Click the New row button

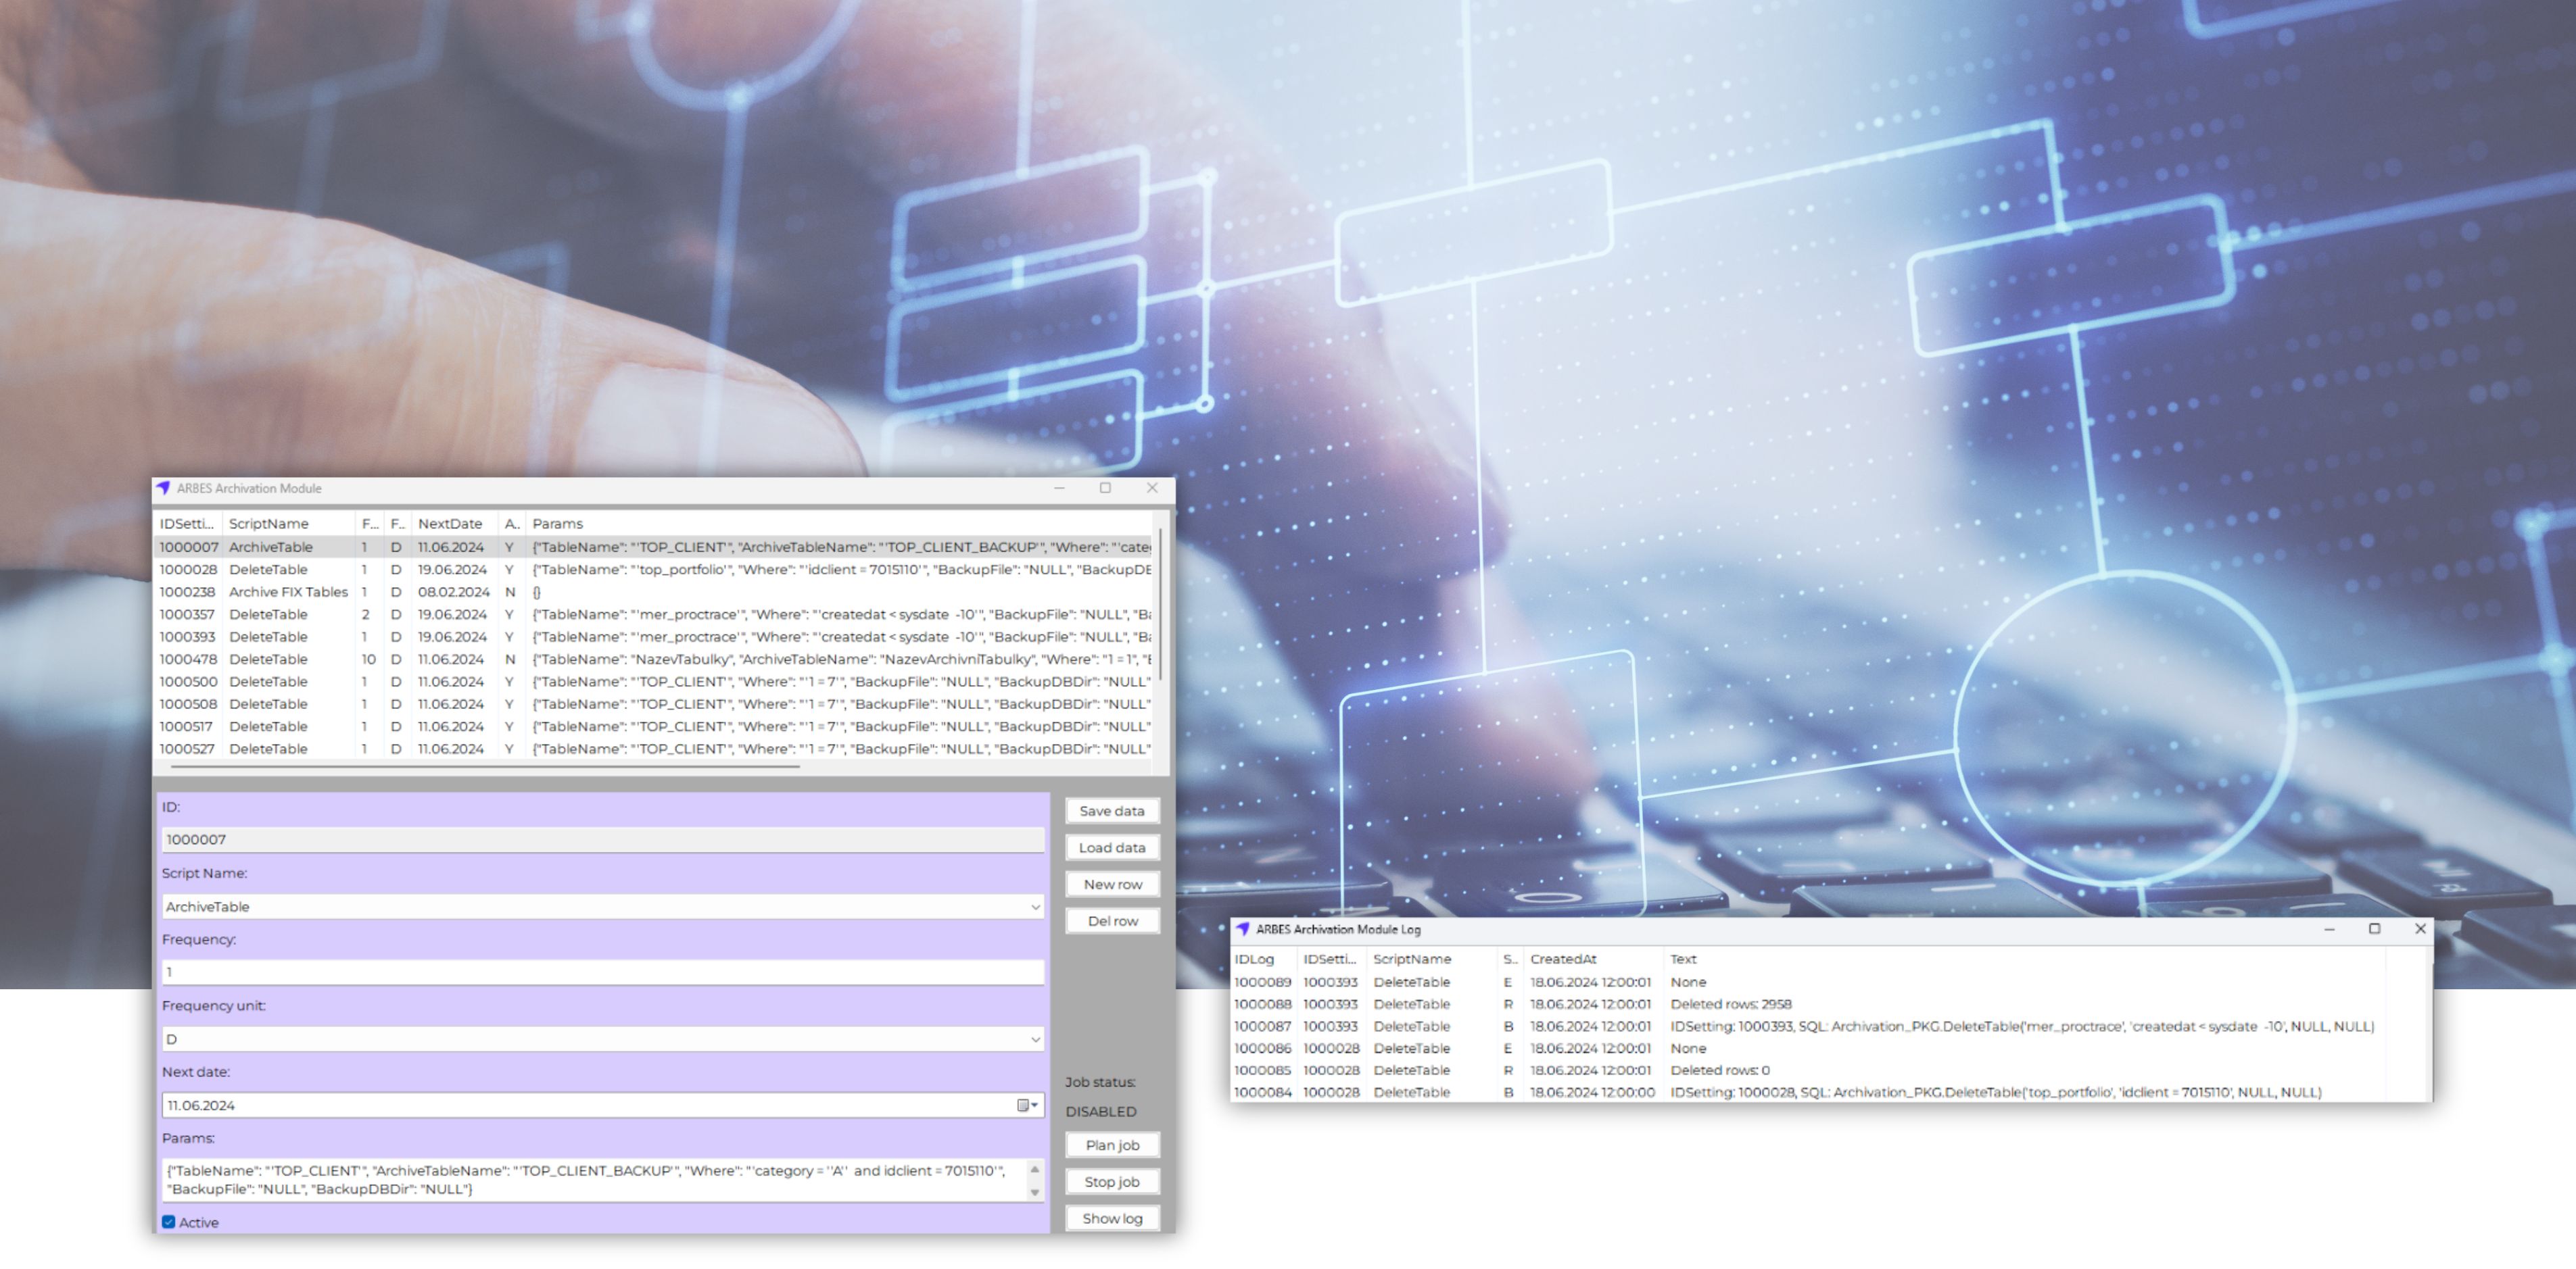(x=1112, y=885)
